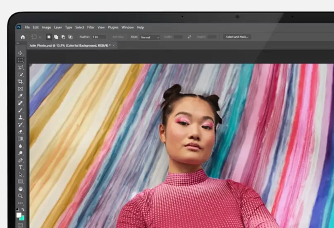Open the Style Normal dropdown
Screen dimensions: 334x228
click(x=150, y=37)
